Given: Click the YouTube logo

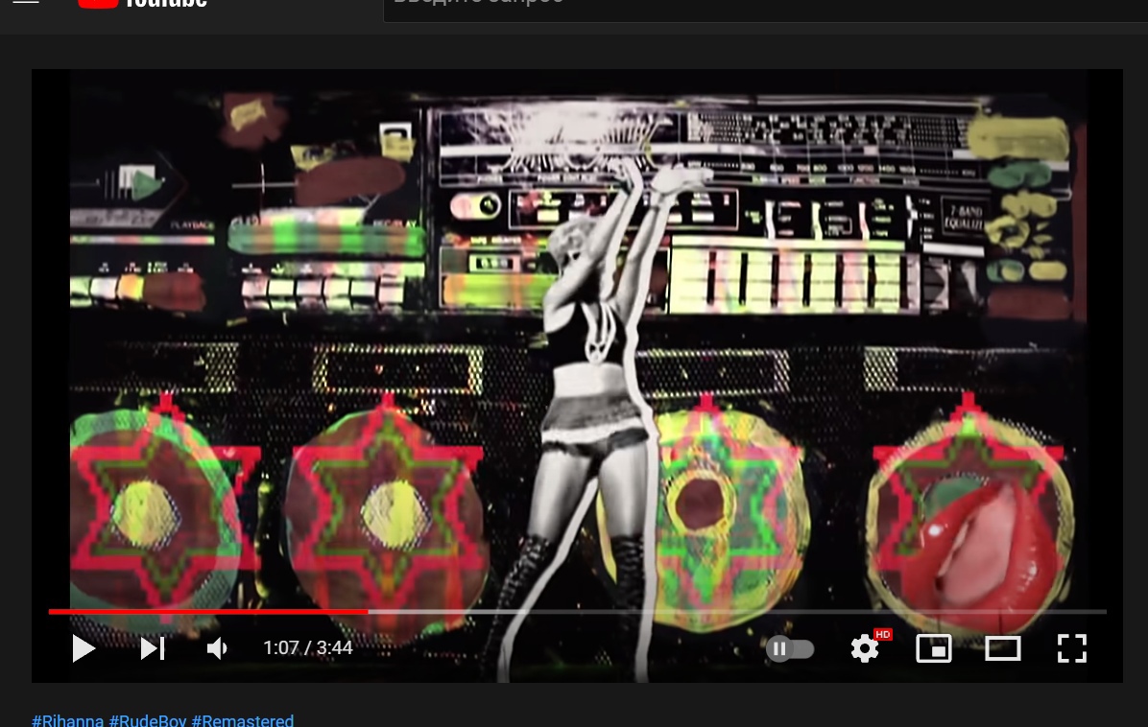Looking at the screenshot, I should tap(143, 4).
